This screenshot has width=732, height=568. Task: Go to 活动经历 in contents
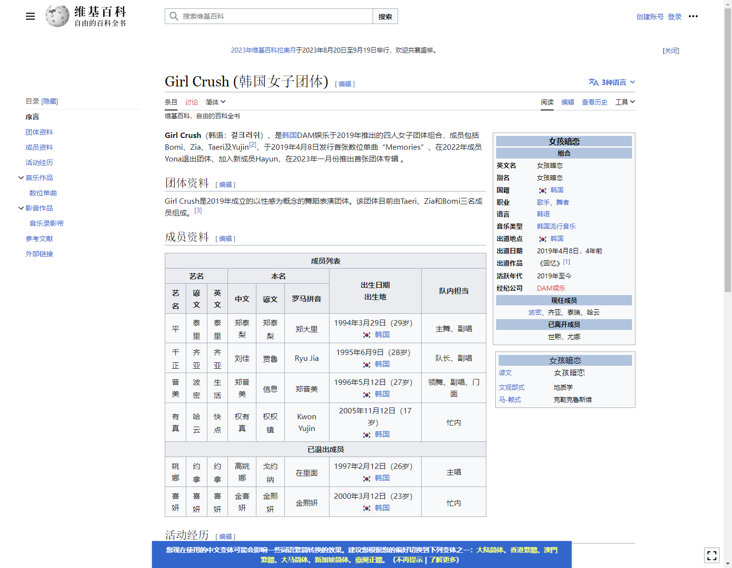pos(39,162)
